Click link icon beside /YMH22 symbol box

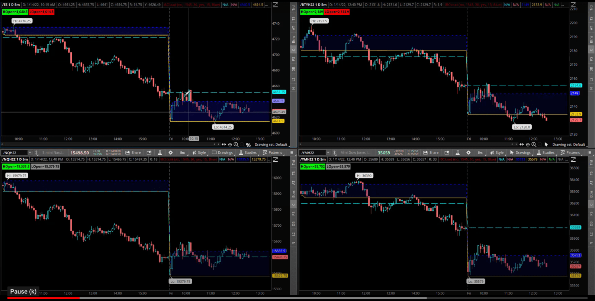(335, 153)
